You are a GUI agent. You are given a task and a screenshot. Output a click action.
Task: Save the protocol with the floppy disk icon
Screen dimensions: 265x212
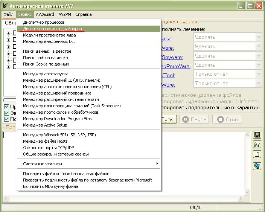click(x=257, y=135)
